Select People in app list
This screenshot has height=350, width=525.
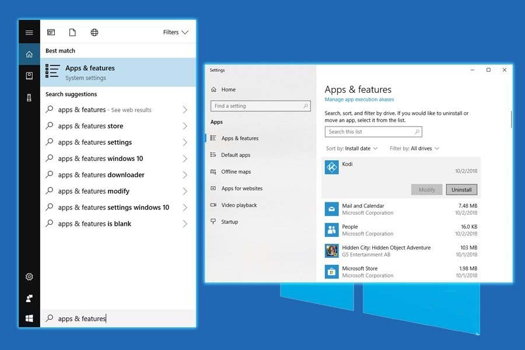(x=401, y=230)
